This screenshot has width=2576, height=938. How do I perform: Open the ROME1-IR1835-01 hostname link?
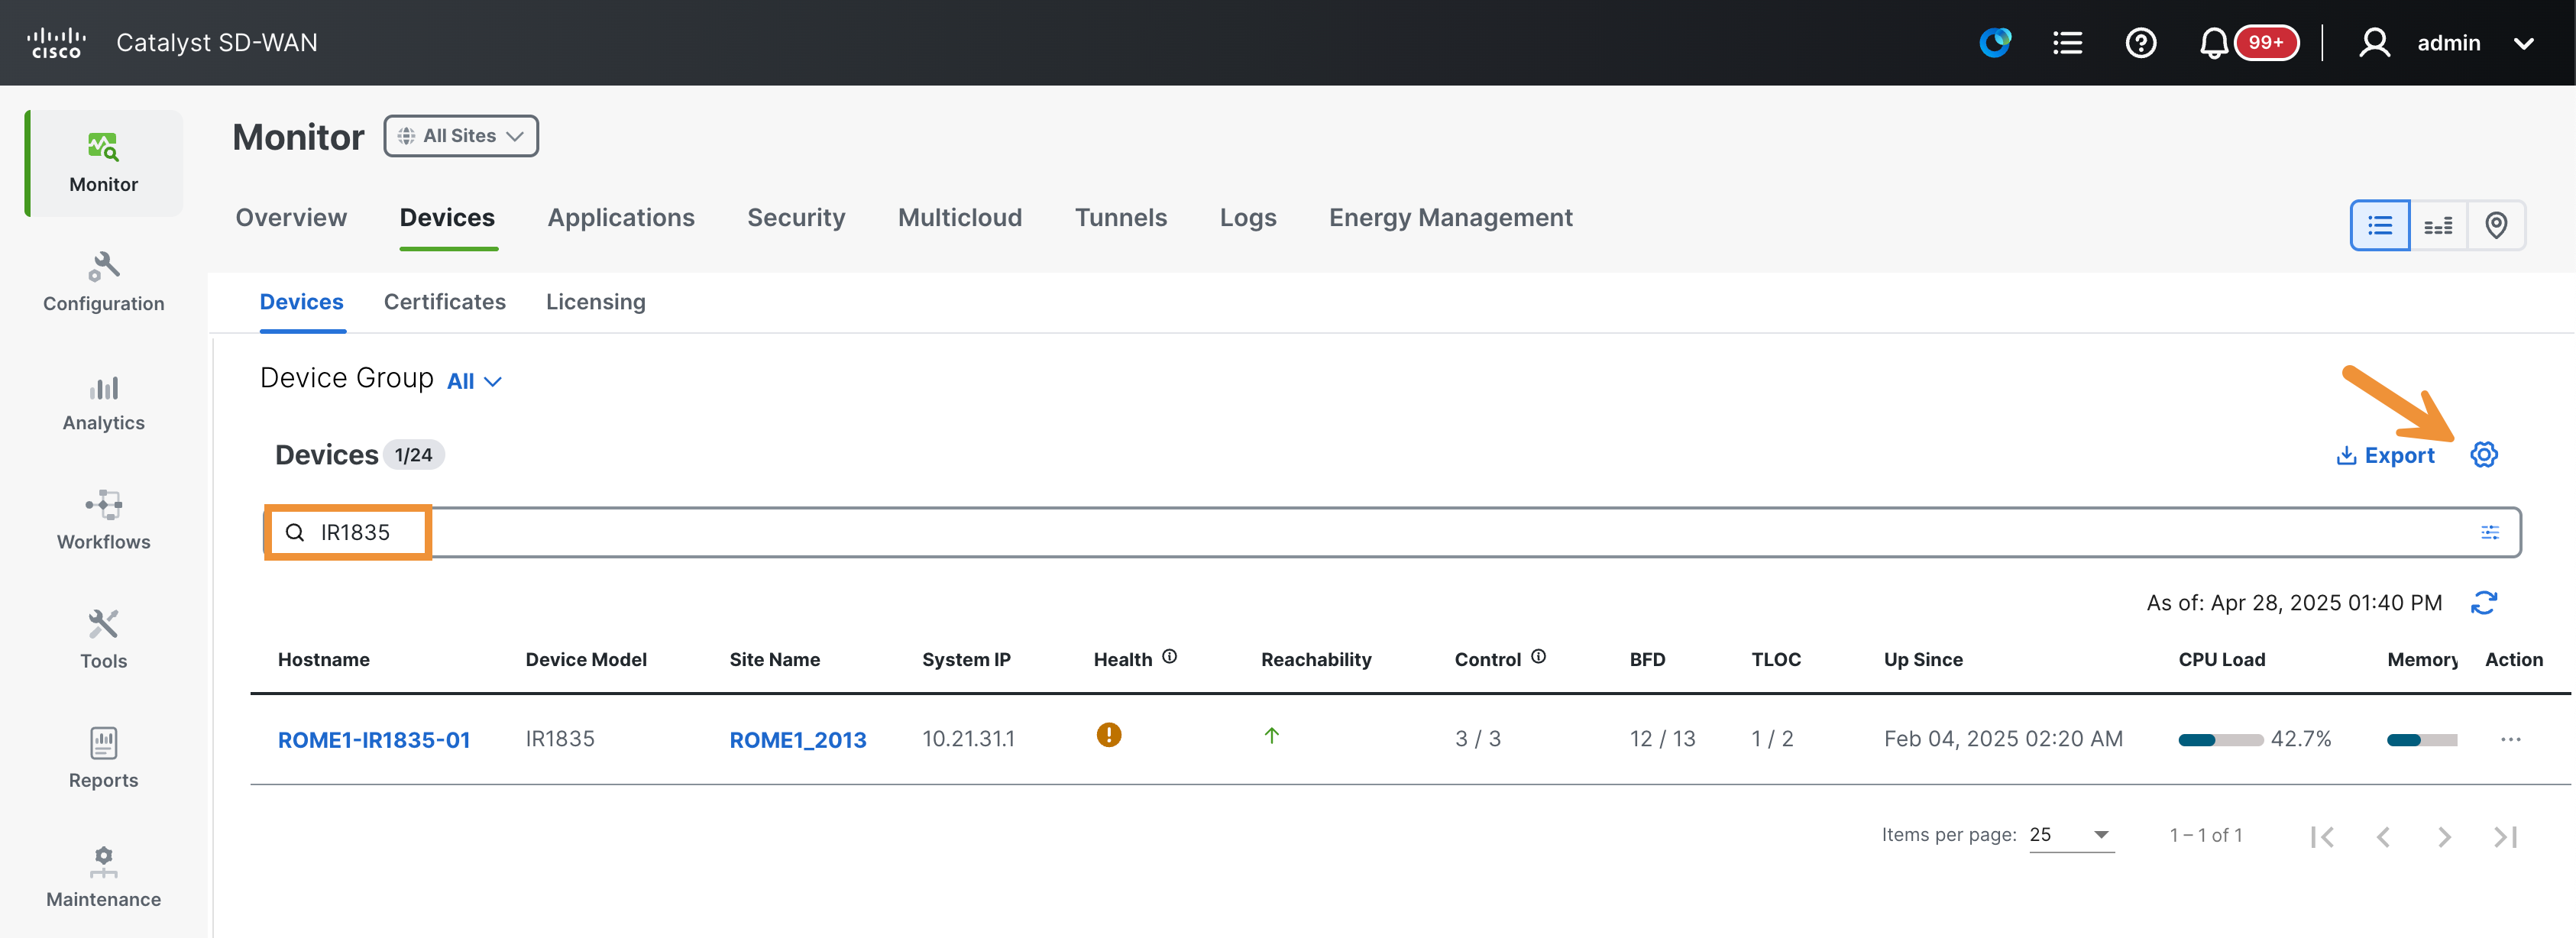tap(374, 740)
